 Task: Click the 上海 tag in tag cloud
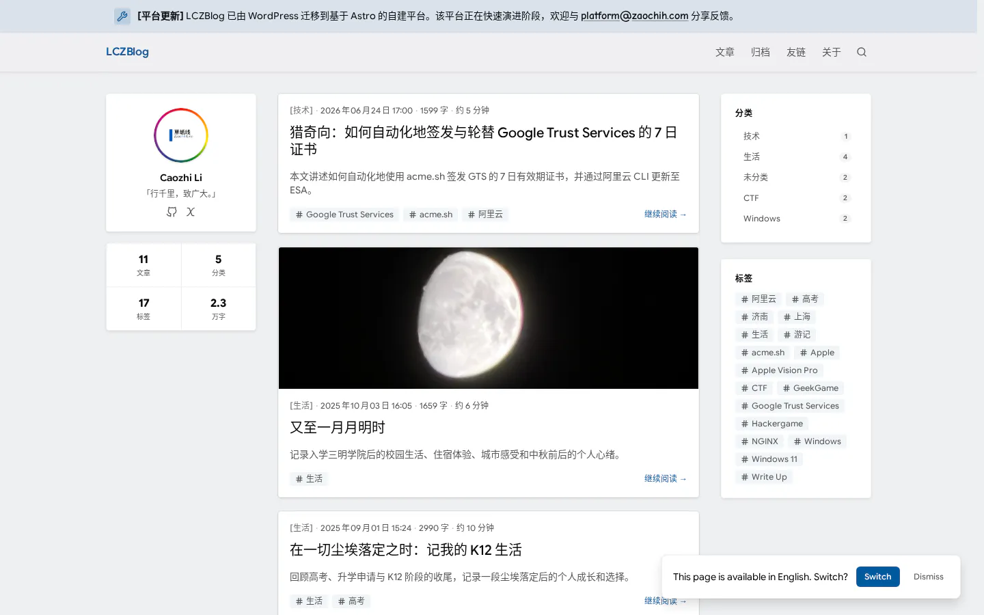click(x=797, y=317)
